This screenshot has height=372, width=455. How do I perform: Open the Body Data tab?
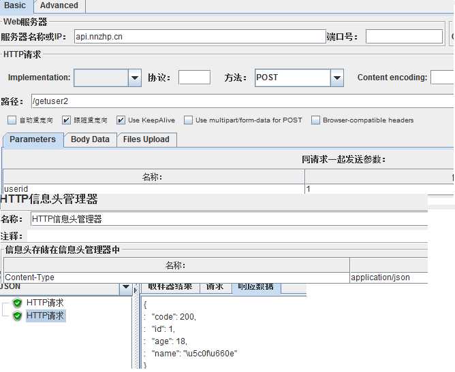coord(90,139)
